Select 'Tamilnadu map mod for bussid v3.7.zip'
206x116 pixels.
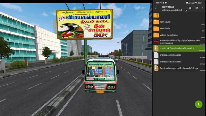[x=179, y=68]
